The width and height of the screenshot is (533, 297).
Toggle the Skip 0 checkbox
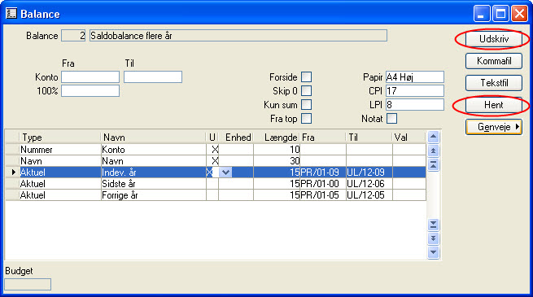click(306, 91)
